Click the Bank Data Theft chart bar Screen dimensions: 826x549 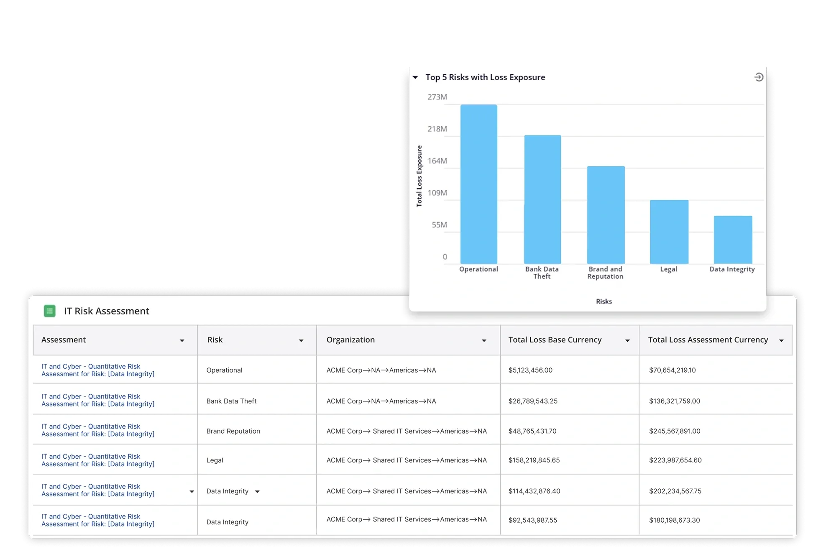[x=542, y=199]
